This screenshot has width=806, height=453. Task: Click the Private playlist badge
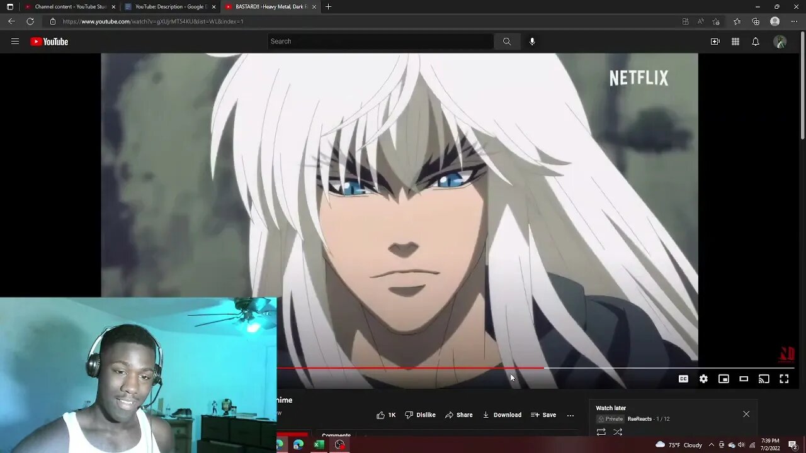610,419
